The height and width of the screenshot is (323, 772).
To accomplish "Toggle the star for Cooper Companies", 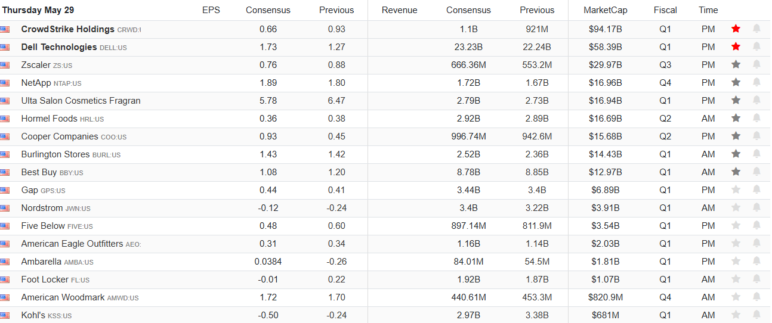I will coord(736,136).
